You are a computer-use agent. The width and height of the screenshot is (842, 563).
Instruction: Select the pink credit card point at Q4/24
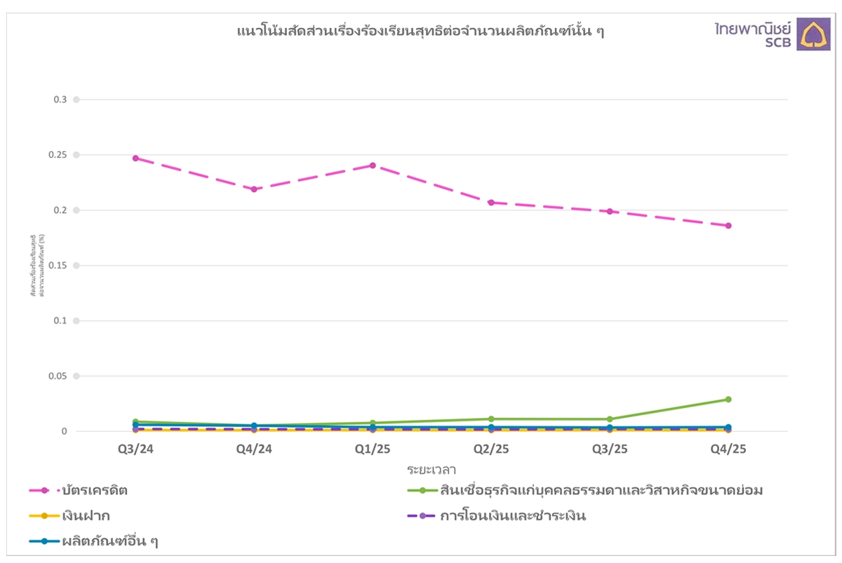coord(254,189)
